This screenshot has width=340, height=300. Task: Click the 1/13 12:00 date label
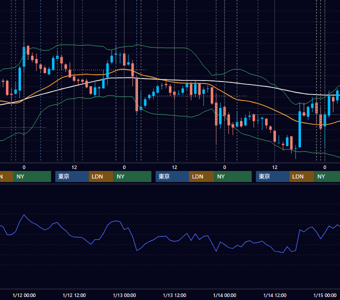[174, 295]
